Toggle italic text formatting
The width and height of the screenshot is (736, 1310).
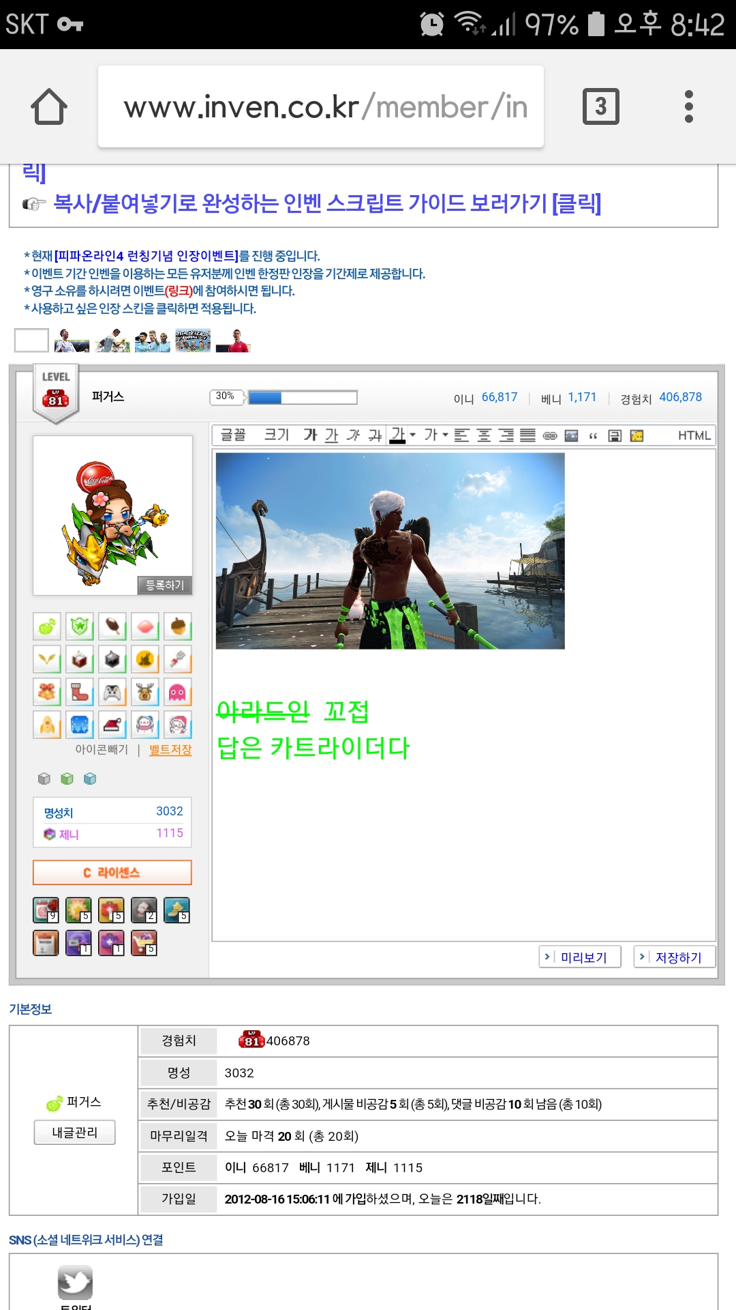[x=353, y=435]
